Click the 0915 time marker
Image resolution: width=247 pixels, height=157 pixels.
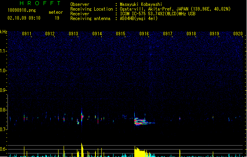(x=121, y=34)
